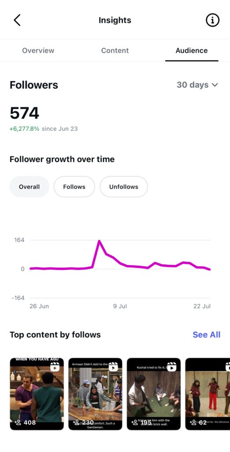Screen dimensions: 230x452
Task: Switch to the Content tab
Action: (x=115, y=50)
